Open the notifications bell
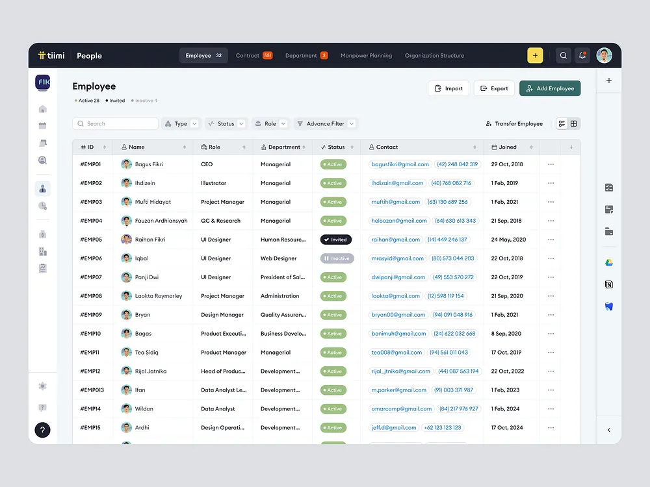The height and width of the screenshot is (487, 650). [x=582, y=55]
